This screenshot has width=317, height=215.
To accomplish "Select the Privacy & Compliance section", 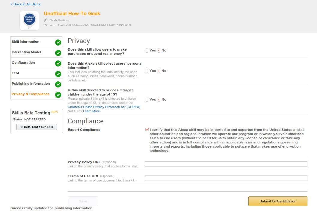I will coord(37,94).
